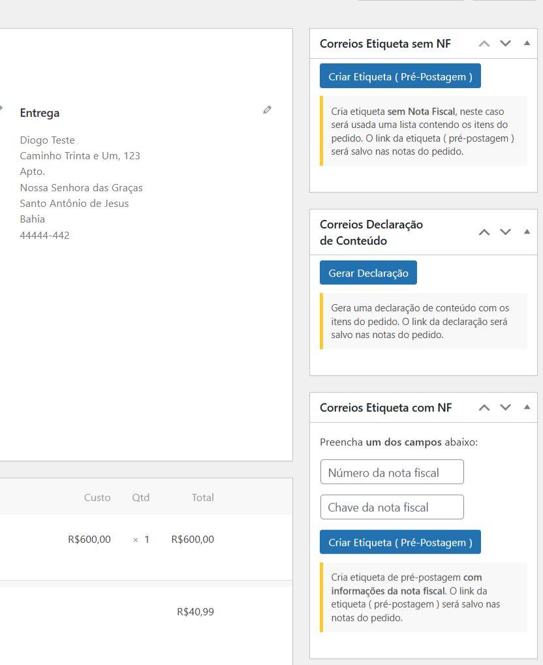Focus the Número da nota fiscal field

click(392, 472)
